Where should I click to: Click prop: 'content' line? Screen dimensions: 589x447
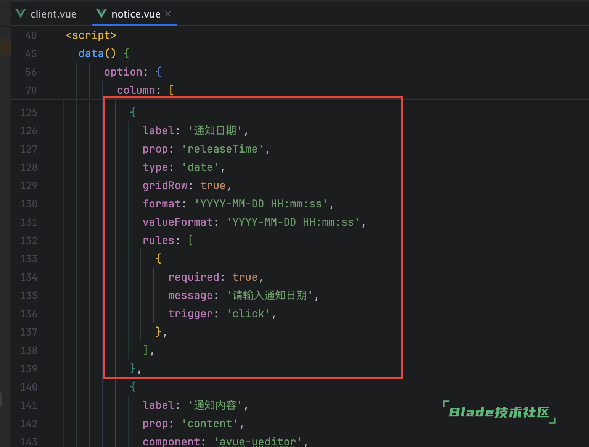193,424
